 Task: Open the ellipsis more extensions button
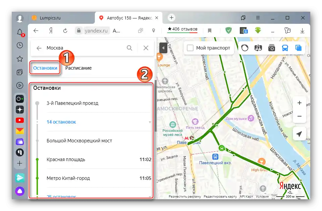click(272, 32)
